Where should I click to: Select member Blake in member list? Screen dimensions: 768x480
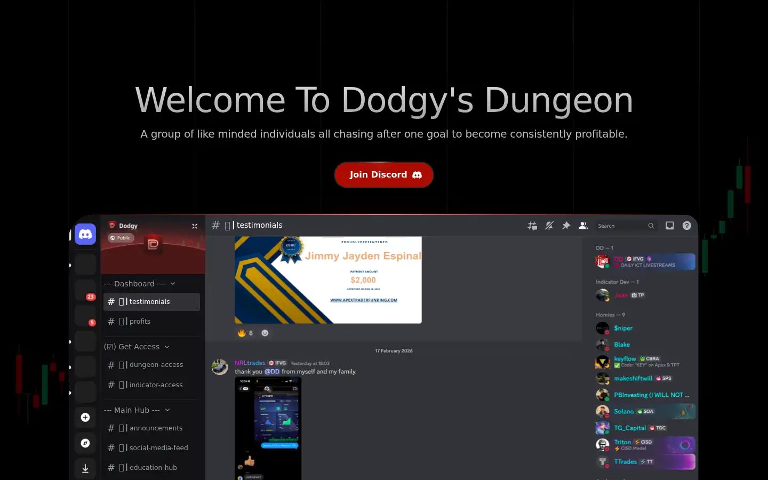pyautogui.click(x=645, y=345)
